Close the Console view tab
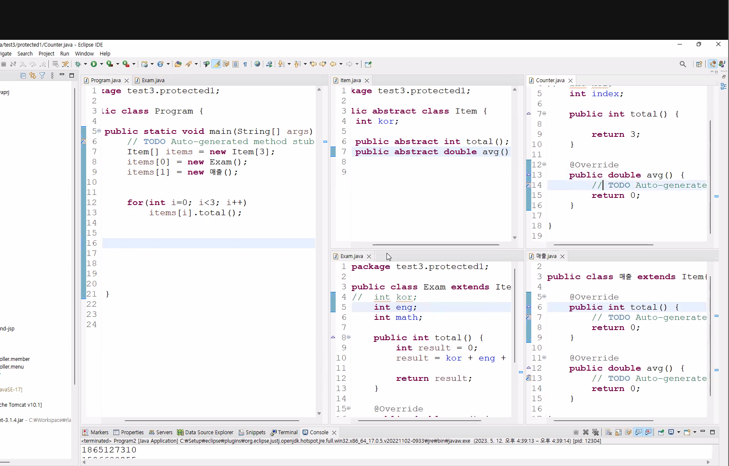The width and height of the screenshot is (729, 466). 334,433
